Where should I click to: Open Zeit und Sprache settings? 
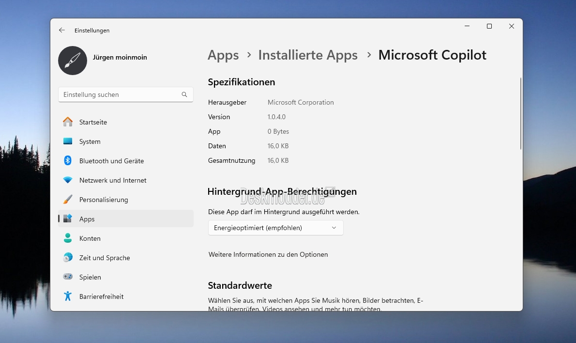tap(126, 258)
